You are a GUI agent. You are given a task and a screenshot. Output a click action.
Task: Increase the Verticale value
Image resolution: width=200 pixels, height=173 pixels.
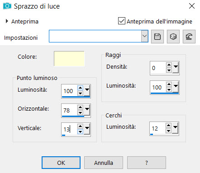[x=80, y=126]
